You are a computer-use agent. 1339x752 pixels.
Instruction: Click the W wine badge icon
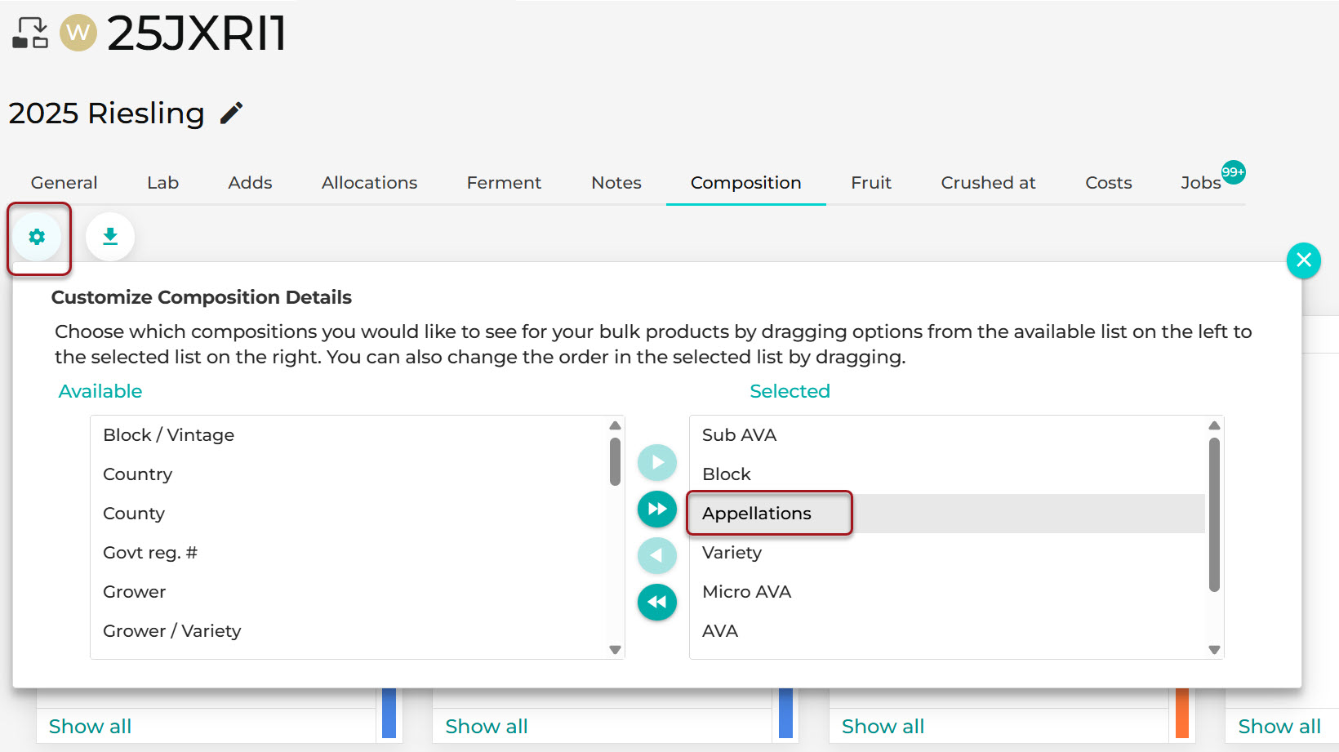coord(78,33)
